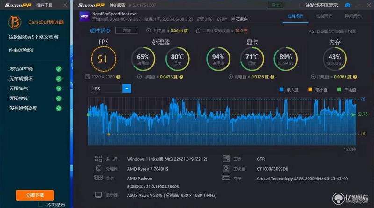This screenshot has width=374, height=208.
Task: Switch to the 性能图表 tab
Action: pos(324,16)
